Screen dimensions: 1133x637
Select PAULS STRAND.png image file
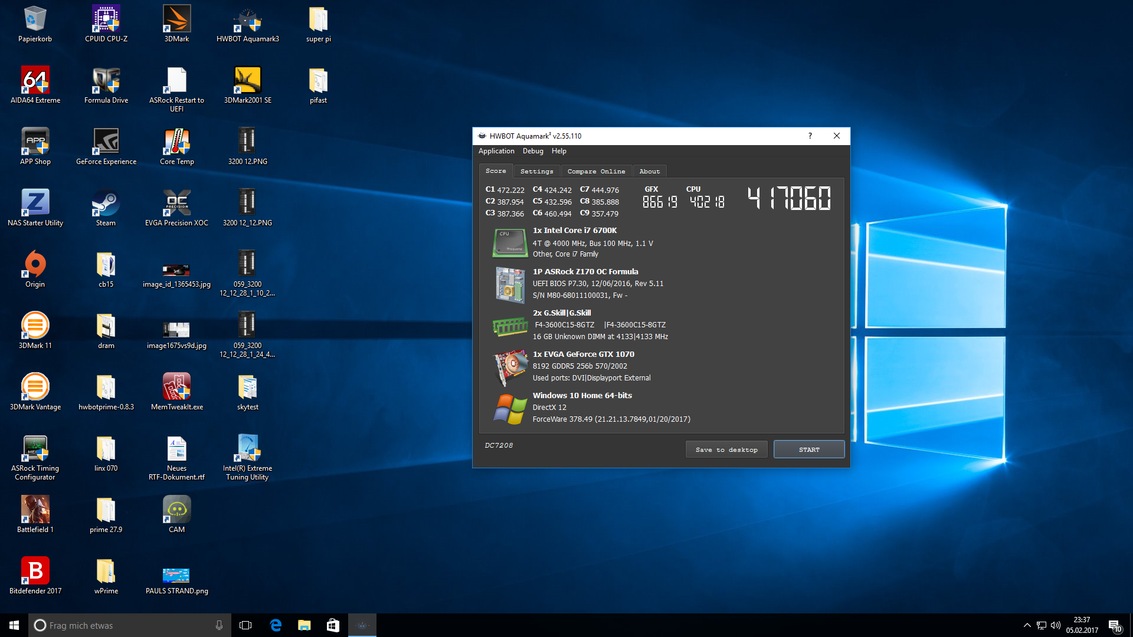176,581
